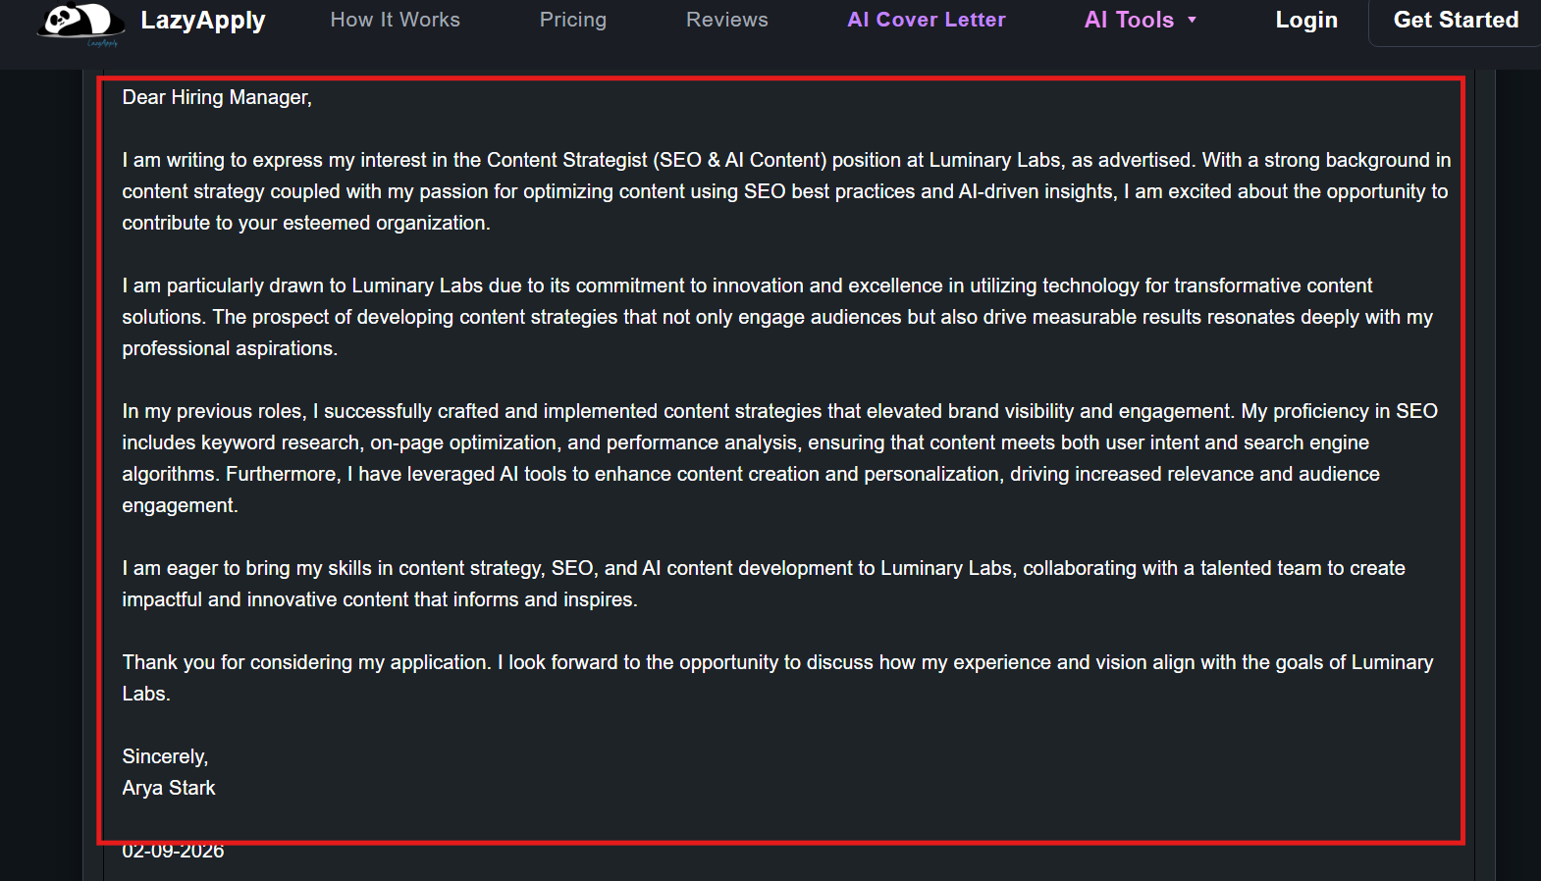Click the 'Arya Stark' signature name
The image size is (1541, 881).
tap(169, 788)
